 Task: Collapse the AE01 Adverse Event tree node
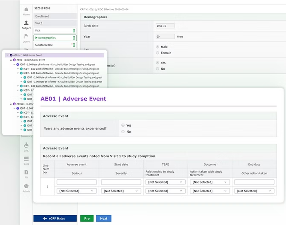tap(8, 55)
